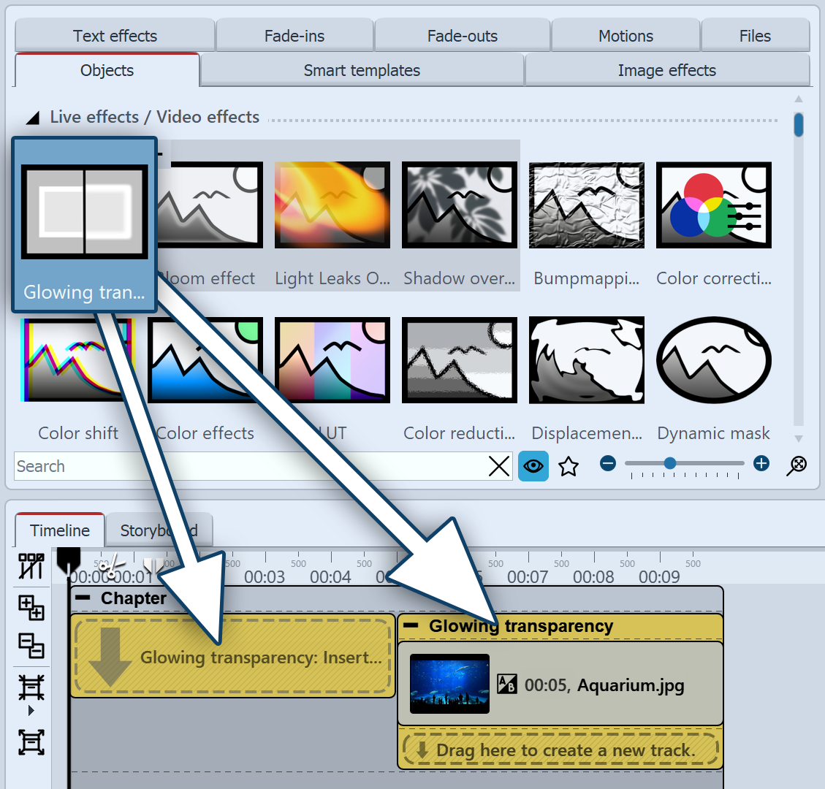Toggle the favorites star filter
The image size is (825, 789).
tap(569, 466)
